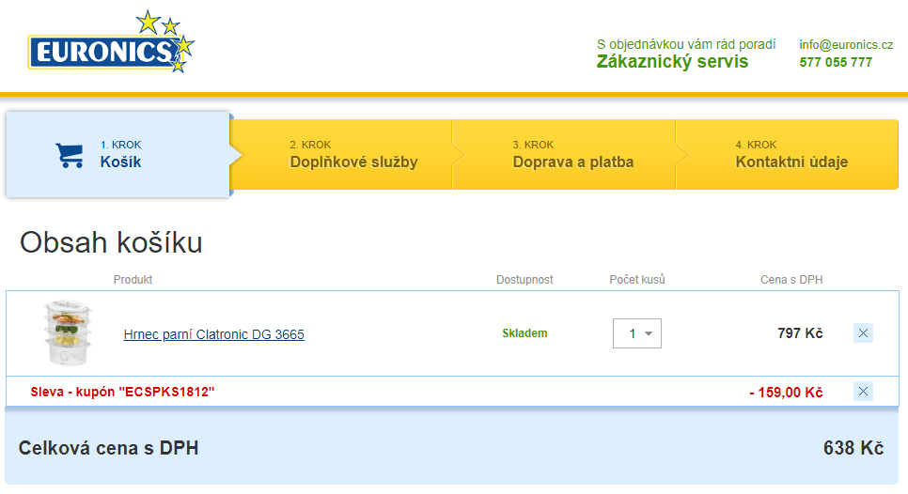The width and height of the screenshot is (908, 494).
Task: Click the Celková cena s DPH label
Action: (108, 448)
